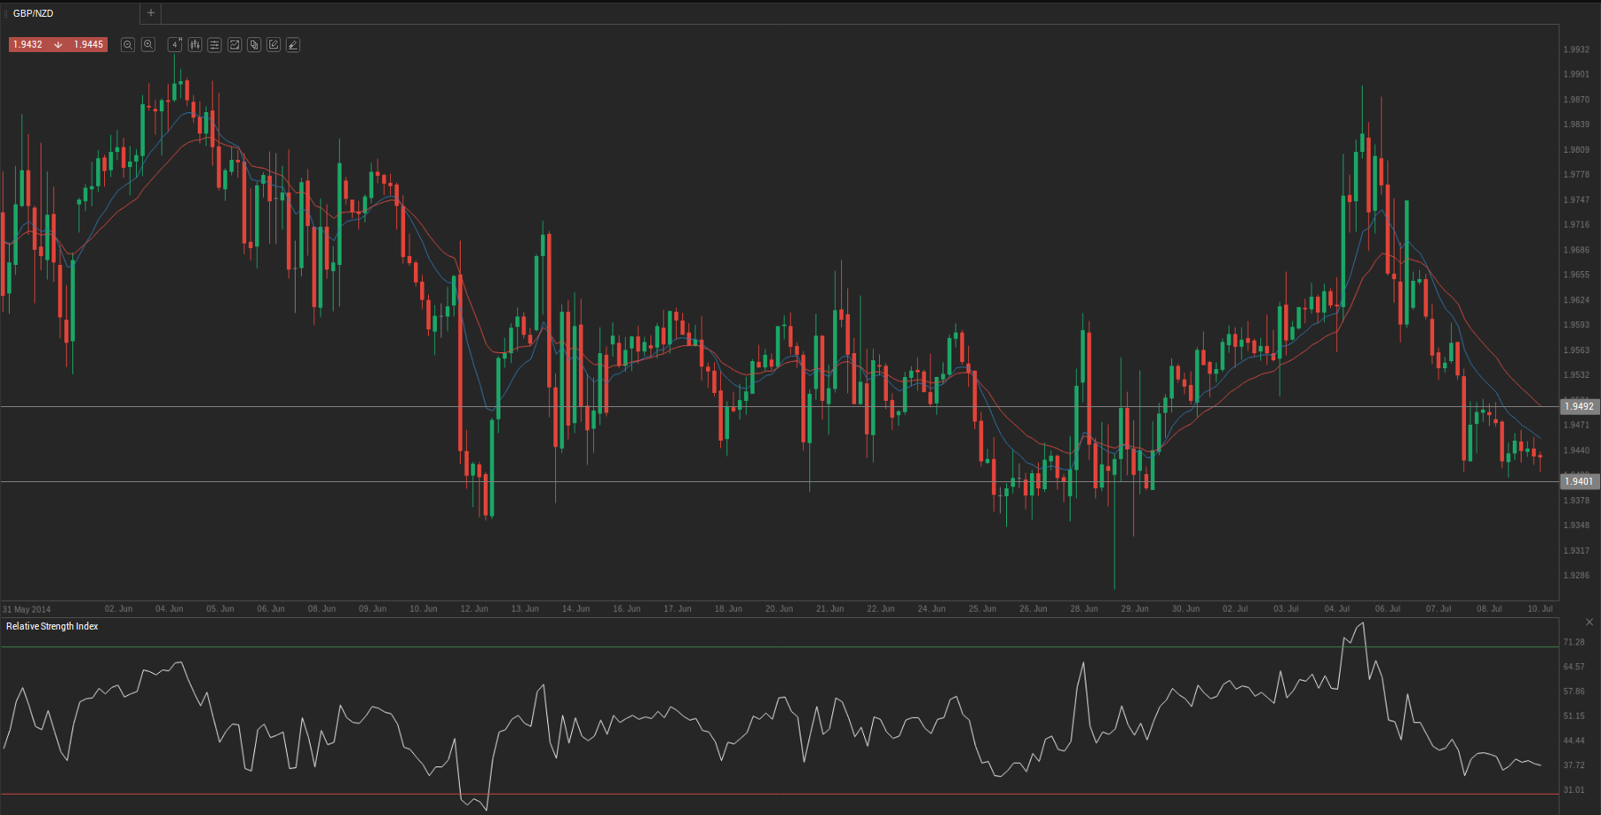Click the sell price 1.9432
Screen dimensions: 1601x815
(x=28, y=44)
